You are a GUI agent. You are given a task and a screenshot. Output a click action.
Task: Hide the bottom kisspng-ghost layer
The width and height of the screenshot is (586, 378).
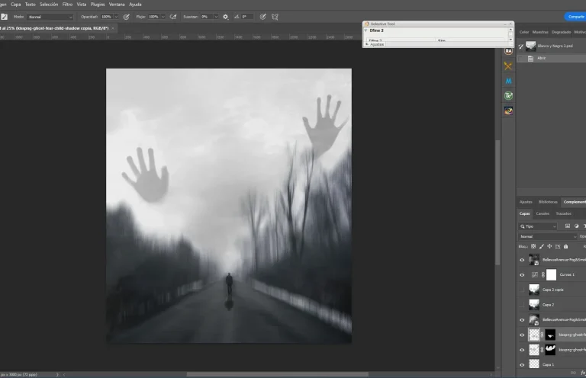point(522,350)
